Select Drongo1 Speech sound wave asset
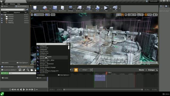 [52, 58]
